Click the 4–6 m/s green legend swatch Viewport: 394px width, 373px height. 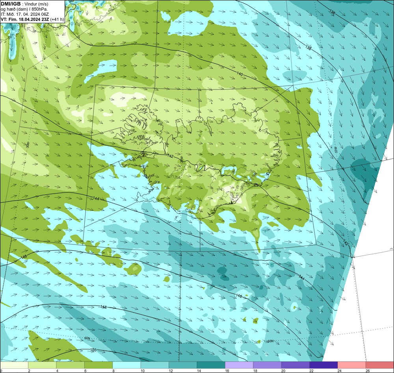(x=71, y=365)
